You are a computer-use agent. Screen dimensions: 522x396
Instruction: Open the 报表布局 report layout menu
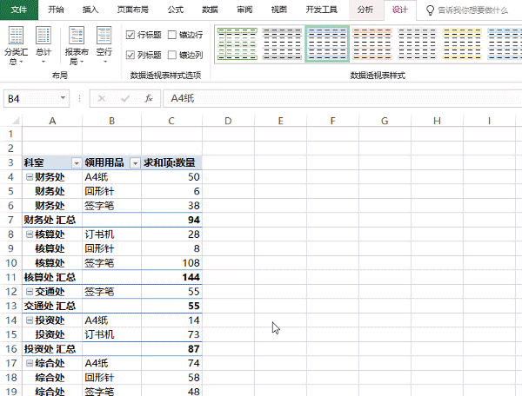[77, 45]
